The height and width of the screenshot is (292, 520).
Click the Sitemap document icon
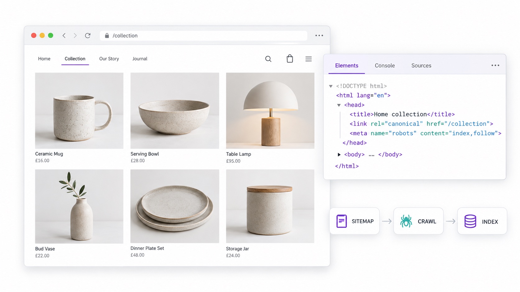coord(341,221)
